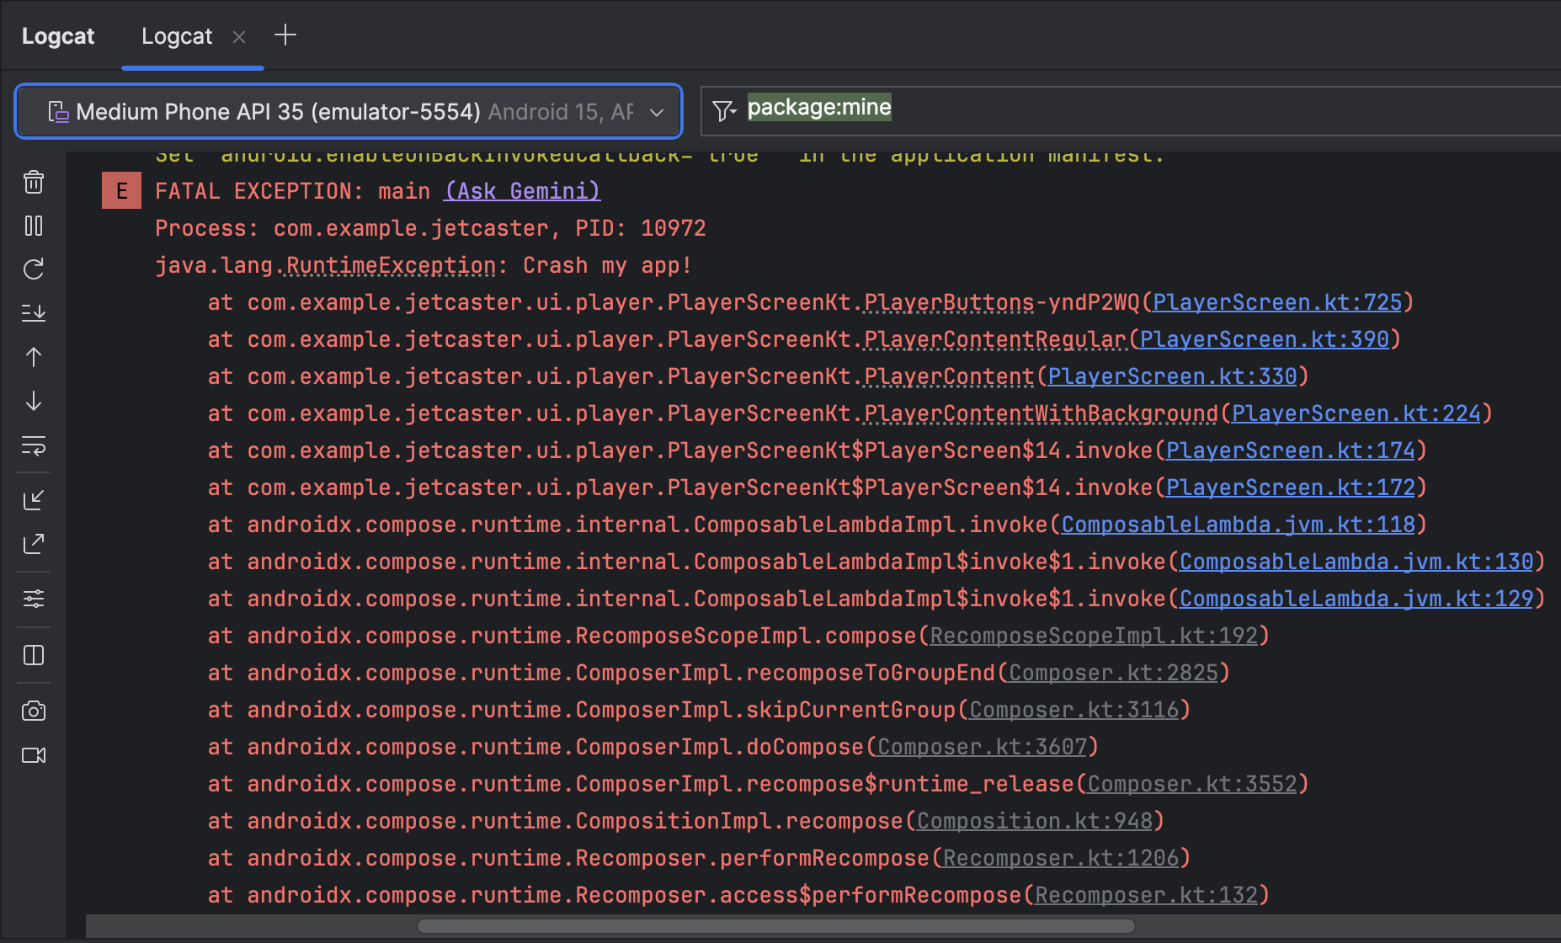Take a screenshot with camera icon
This screenshot has height=943, width=1561.
point(34,711)
